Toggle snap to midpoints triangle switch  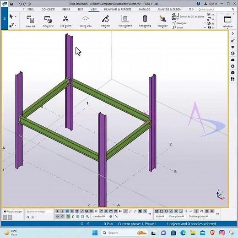[x=171, y=211]
